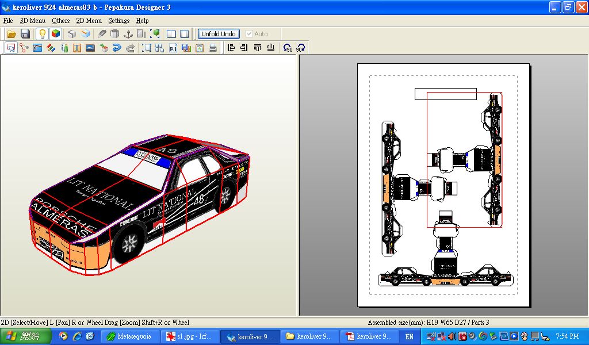Viewport: 589px width, 345px height.
Task: Click the P.1 page number icon
Action: pos(173,48)
